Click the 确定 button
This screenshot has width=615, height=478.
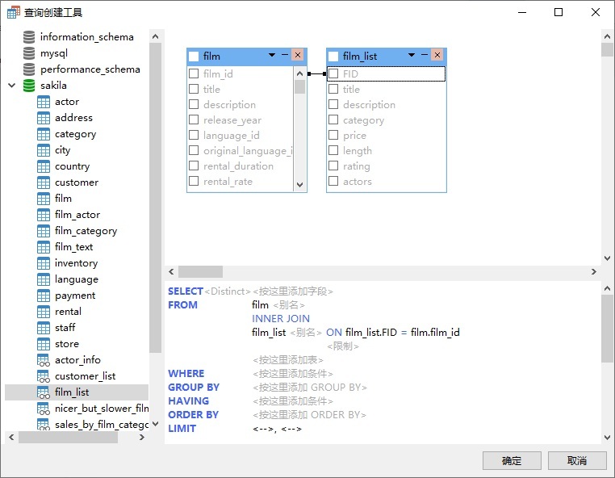[512, 460]
